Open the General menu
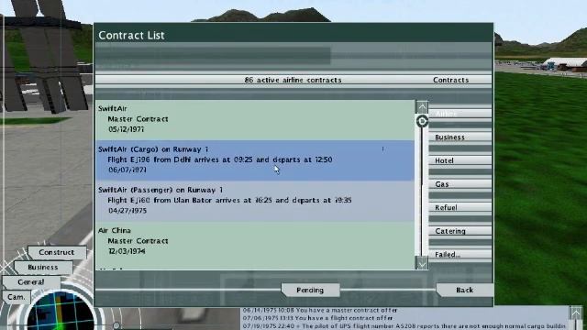 pyautogui.click(x=31, y=282)
